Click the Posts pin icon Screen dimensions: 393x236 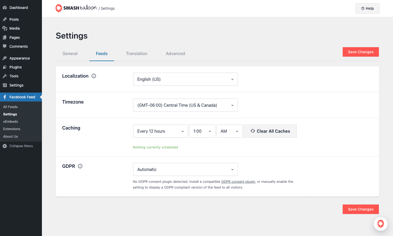[x=5, y=19]
